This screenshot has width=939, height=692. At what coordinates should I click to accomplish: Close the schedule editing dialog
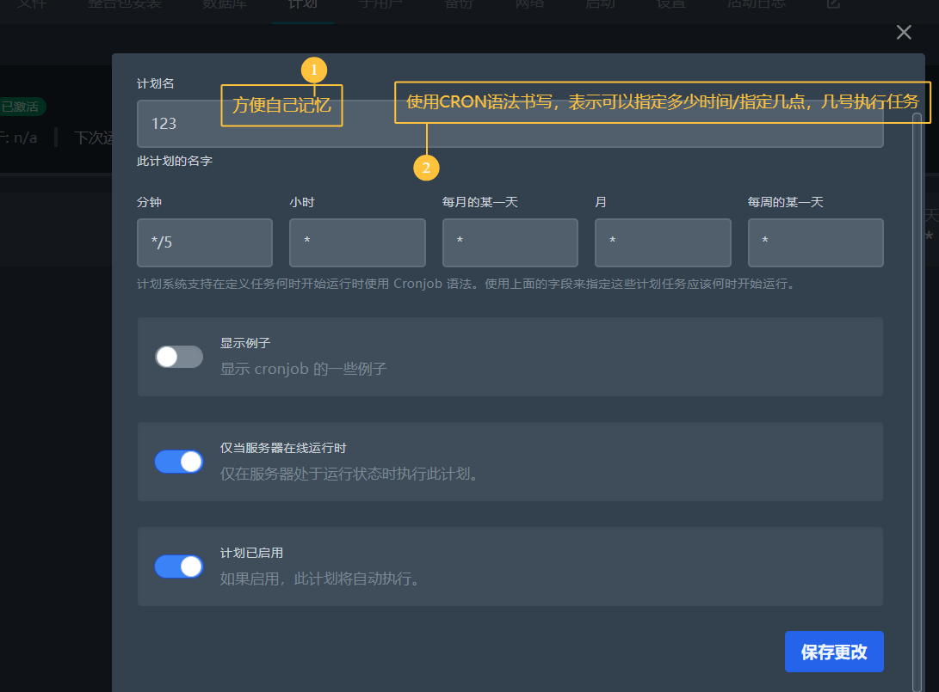[x=904, y=33]
